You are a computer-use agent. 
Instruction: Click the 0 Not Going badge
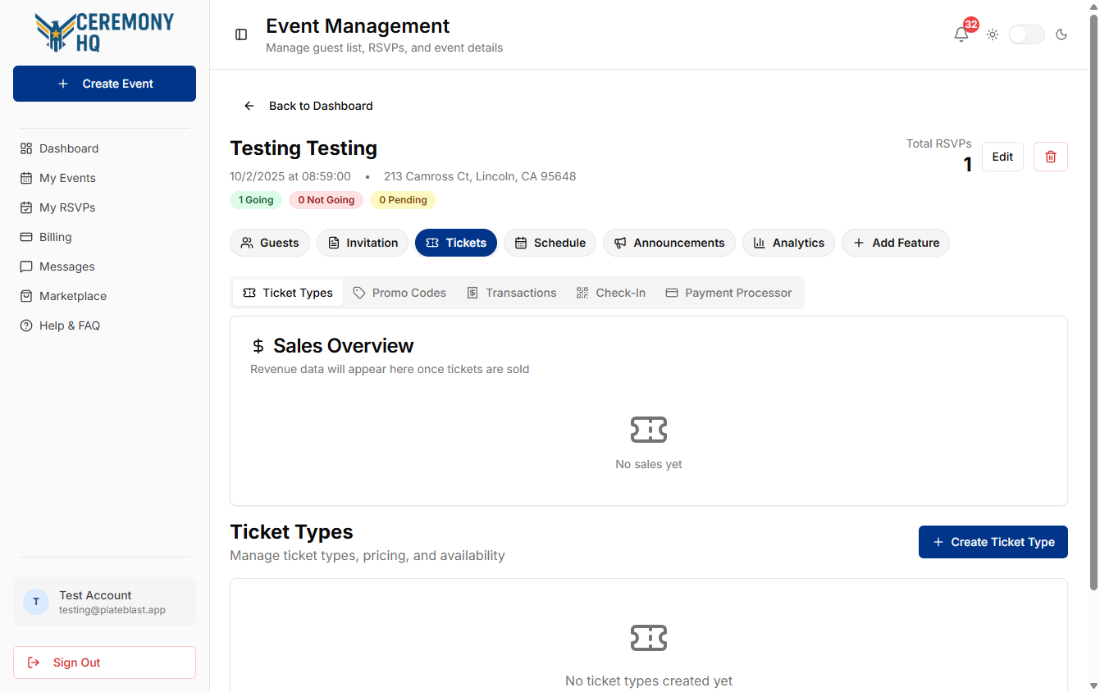coord(326,200)
